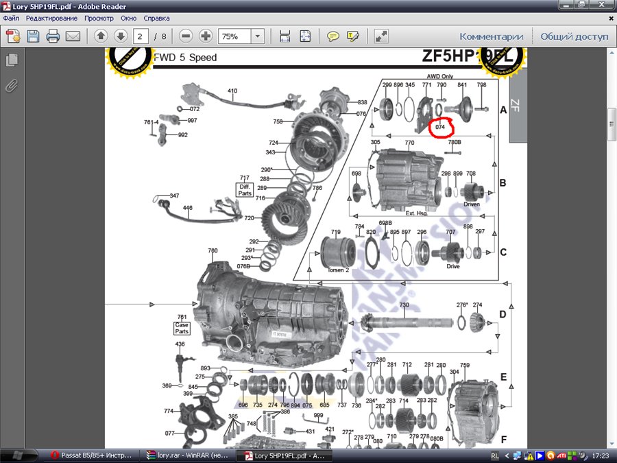Click the 75% zoom value field
This screenshot has height=463, width=617.
[234, 36]
